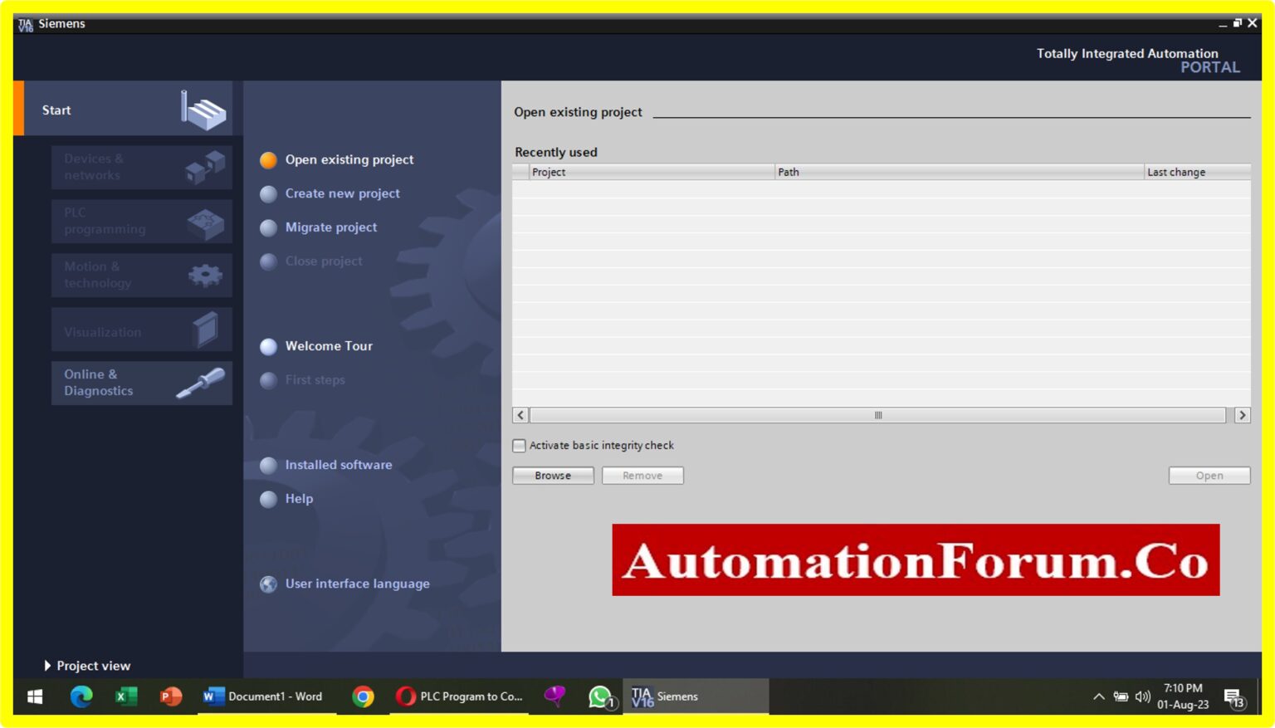Image resolution: width=1275 pixels, height=728 pixels.
Task: Open Google Chrome from the taskbar
Action: tap(363, 696)
